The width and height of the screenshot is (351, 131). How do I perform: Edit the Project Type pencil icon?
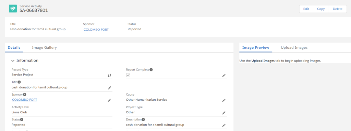click(x=223, y=113)
